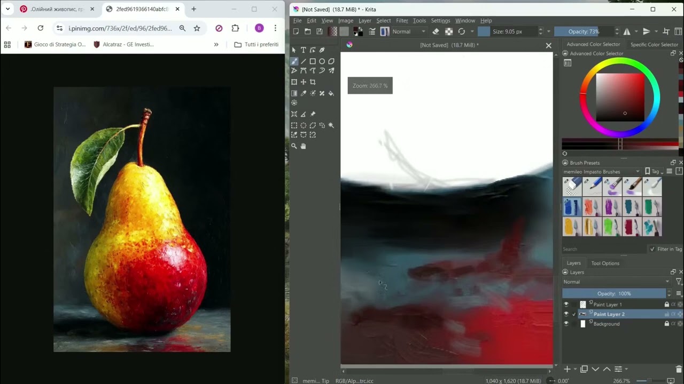
Task: Expand the Add Layer dropdown arrow
Action: [x=575, y=369]
